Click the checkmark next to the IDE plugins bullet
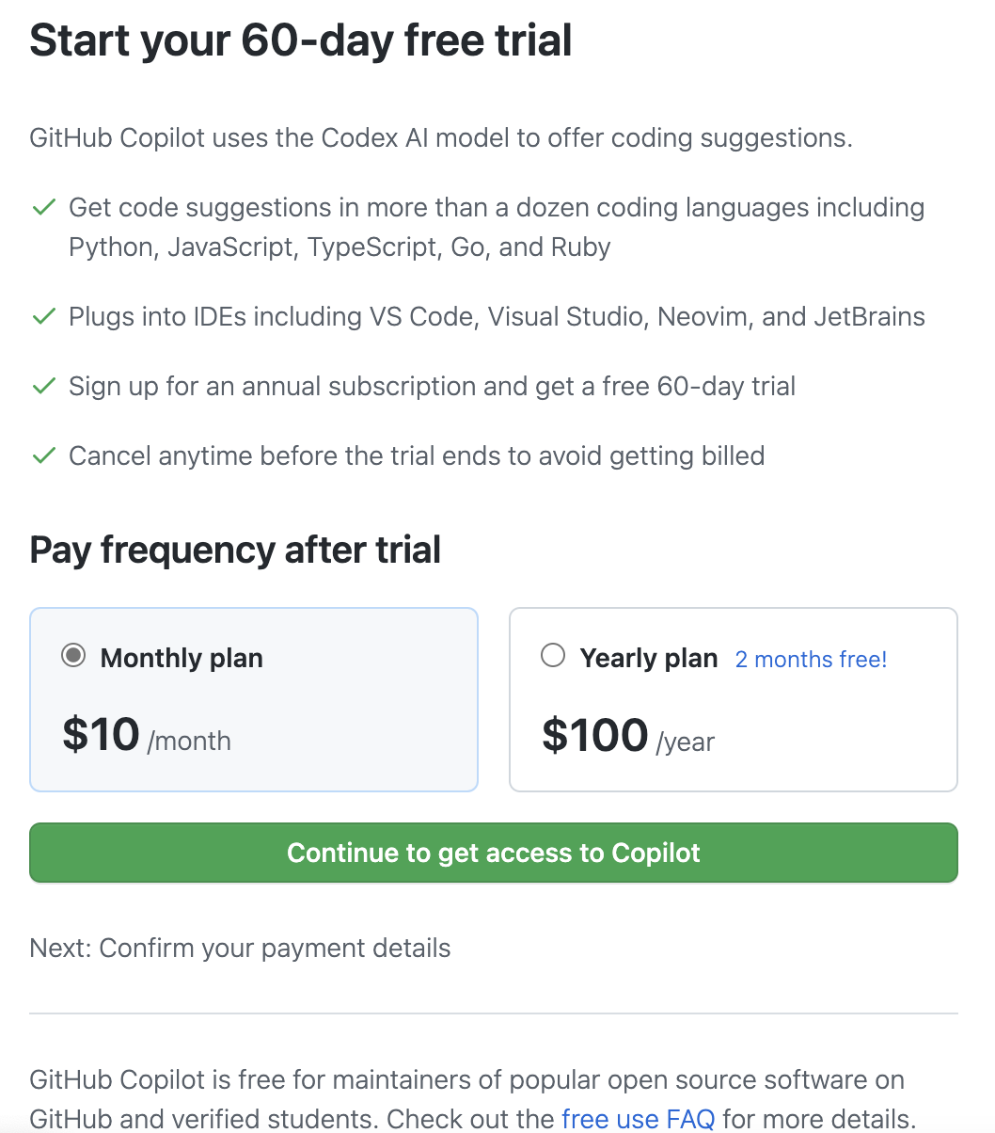Viewport: 995px width, 1133px height. pos(43,317)
